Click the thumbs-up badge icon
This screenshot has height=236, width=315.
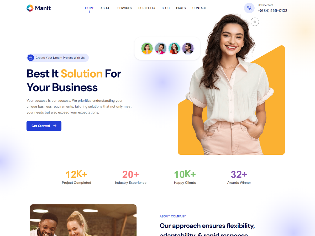point(31,58)
